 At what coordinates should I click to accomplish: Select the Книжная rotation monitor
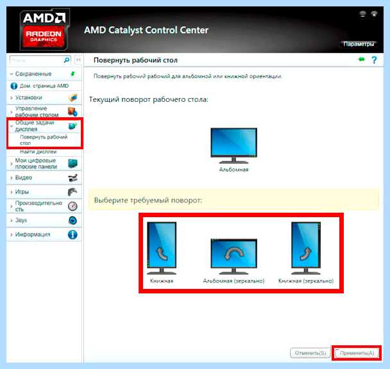point(162,248)
